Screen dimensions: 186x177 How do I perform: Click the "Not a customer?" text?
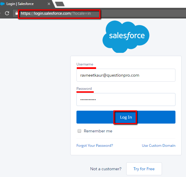coord(106,169)
